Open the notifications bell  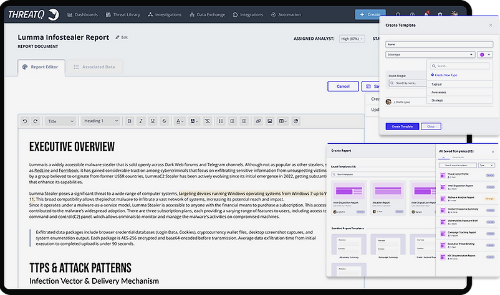[x=426, y=14]
